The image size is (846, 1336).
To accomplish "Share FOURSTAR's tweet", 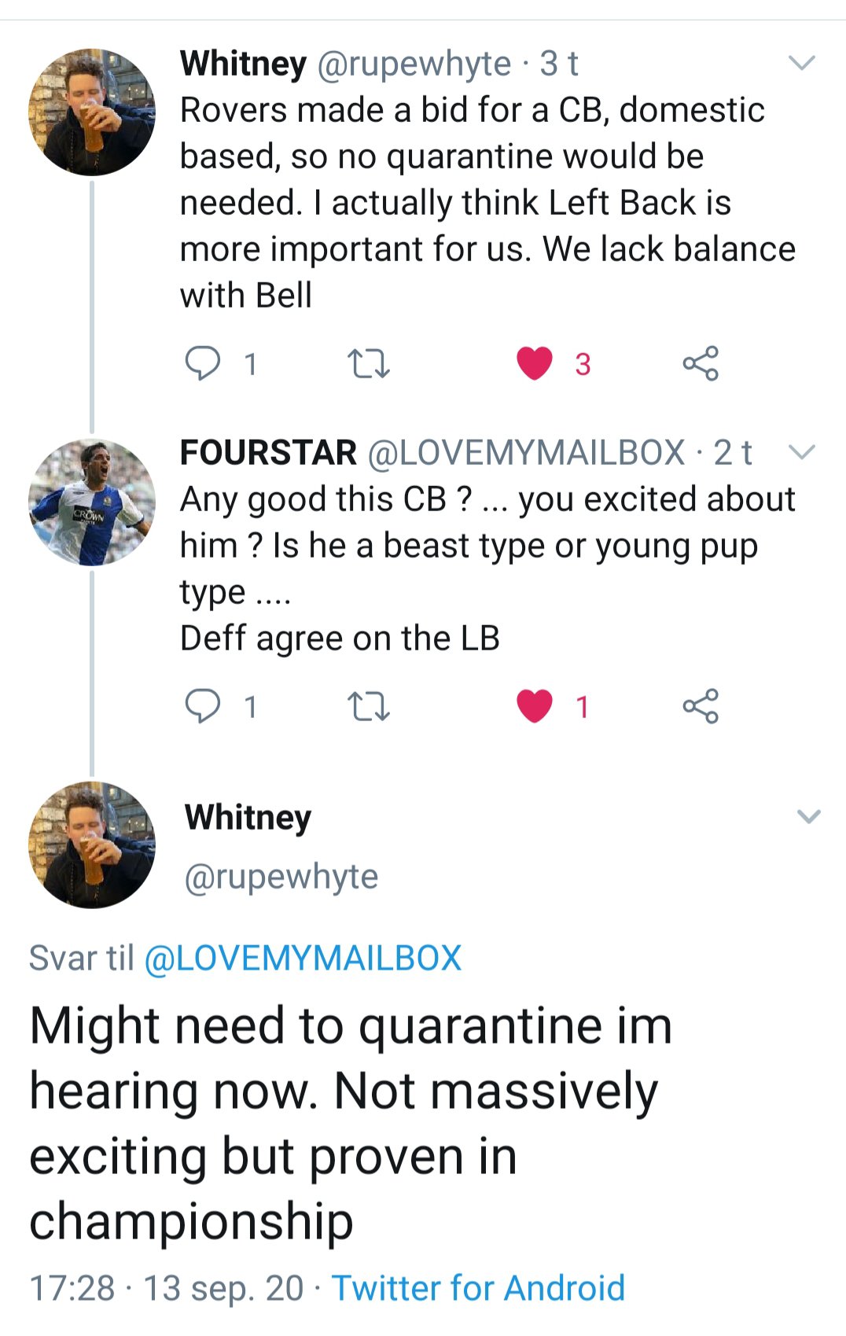I will (700, 706).
